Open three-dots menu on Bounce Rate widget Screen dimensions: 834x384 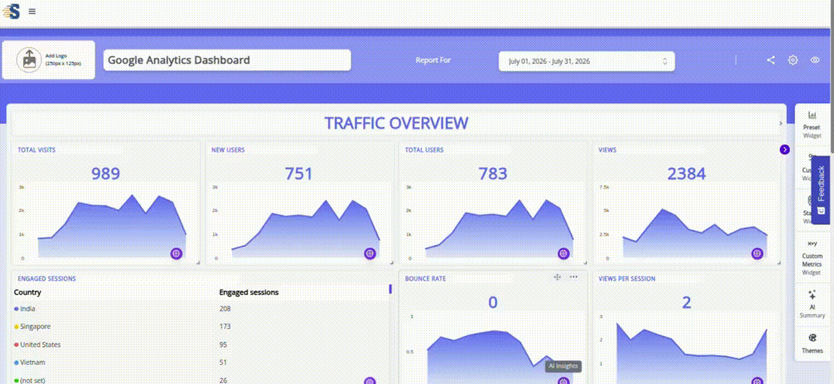(x=573, y=277)
